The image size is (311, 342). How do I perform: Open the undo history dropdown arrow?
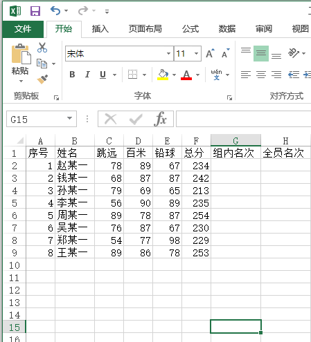click(x=66, y=11)
